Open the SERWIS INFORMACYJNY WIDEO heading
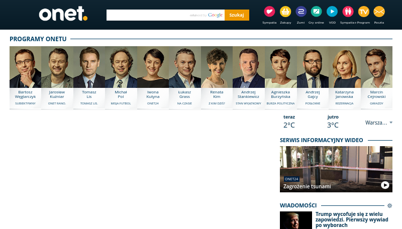Screen dimensions: 402x229 (321, 140)
